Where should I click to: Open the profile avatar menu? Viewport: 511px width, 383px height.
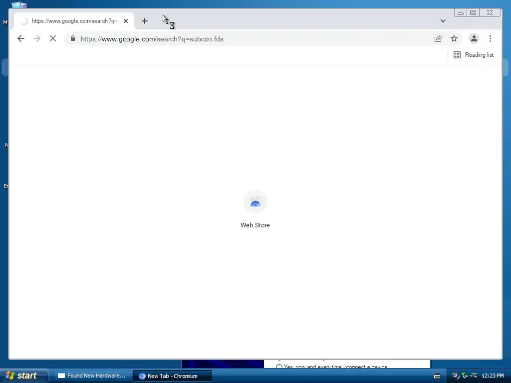(474, 39)
